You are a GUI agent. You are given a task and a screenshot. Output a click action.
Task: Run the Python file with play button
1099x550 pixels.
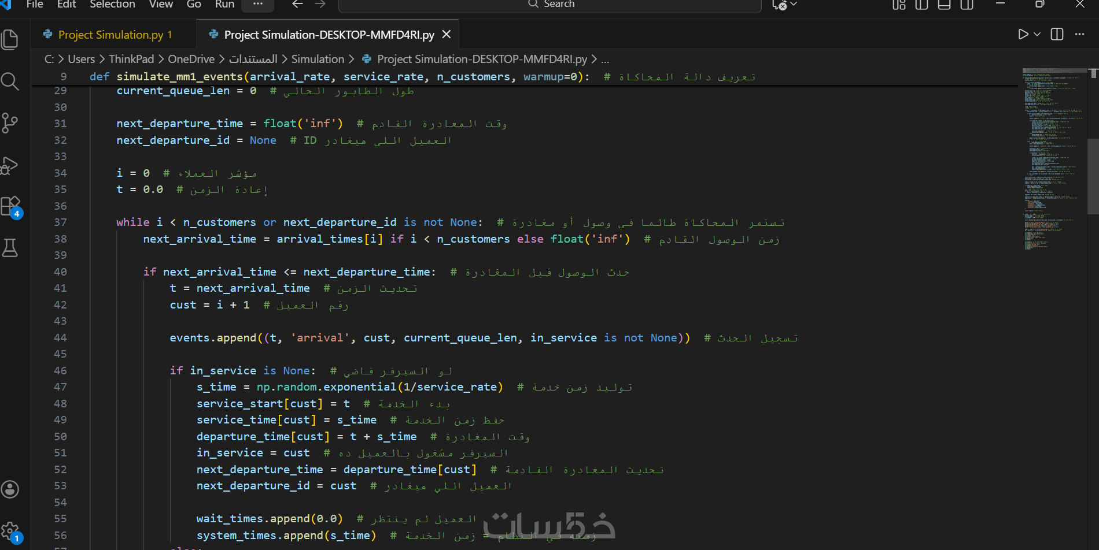[x=1023, y=34]
